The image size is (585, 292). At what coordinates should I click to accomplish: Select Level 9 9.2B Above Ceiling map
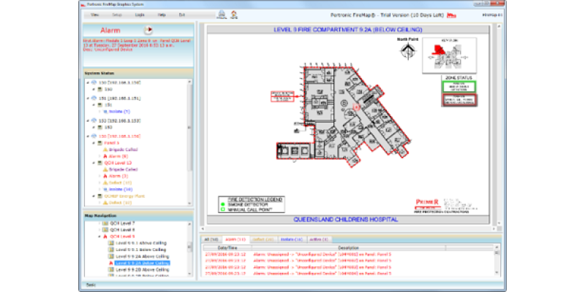point(143,269)
